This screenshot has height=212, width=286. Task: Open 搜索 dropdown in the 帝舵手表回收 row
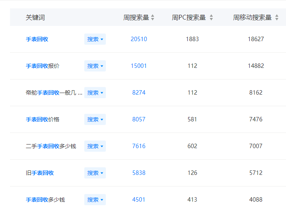pos(95,93)
